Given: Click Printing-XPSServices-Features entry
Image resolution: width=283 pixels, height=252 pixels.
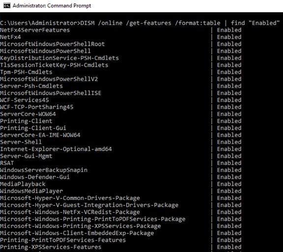Looking at the screenshot, I should pos(51,247).
